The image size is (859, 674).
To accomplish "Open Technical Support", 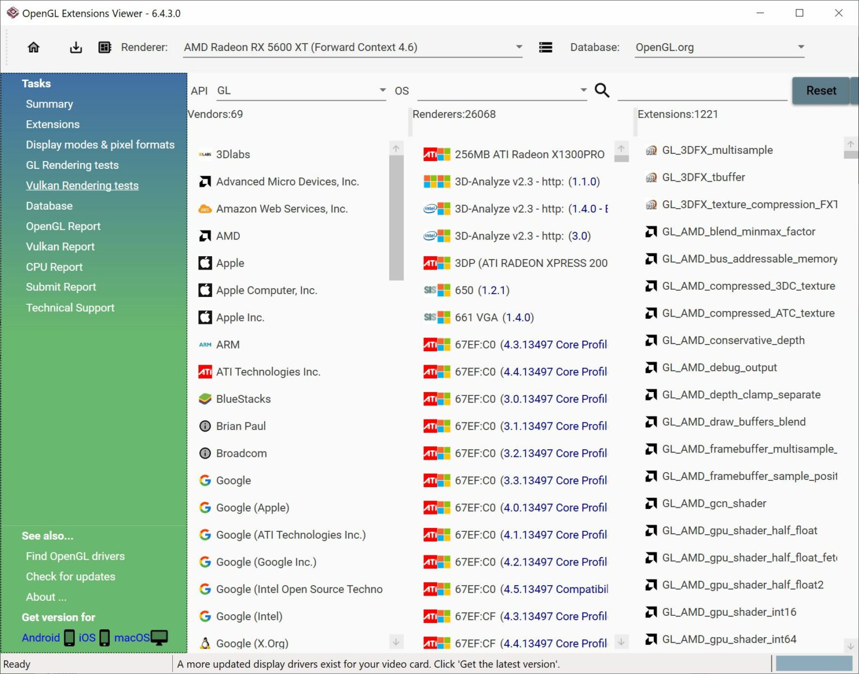I will [x=70, y=308].
